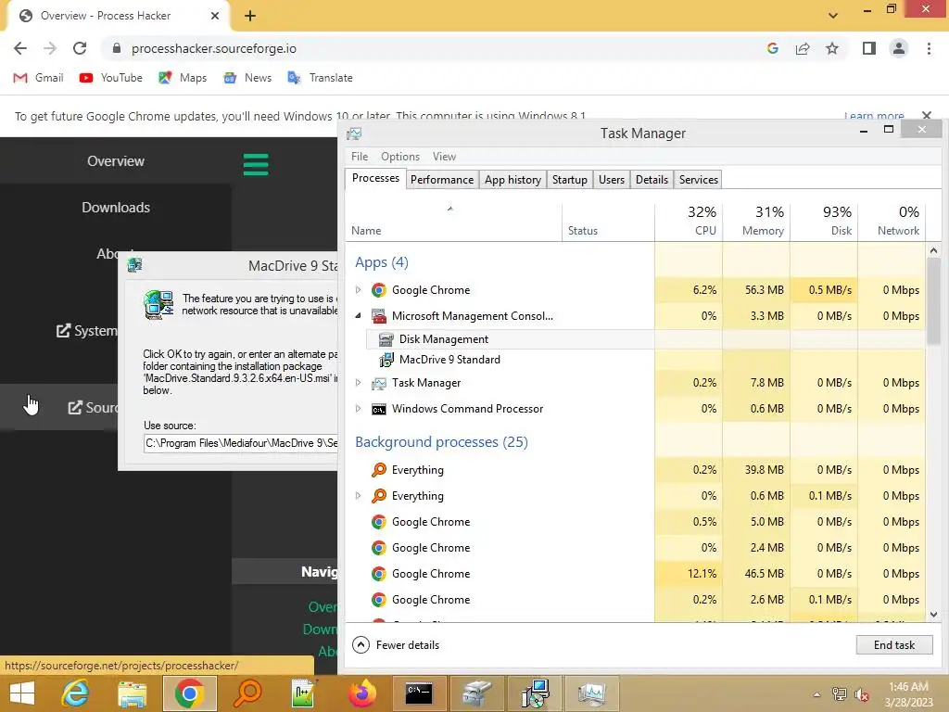Click muted volume icon in system tray

(x=861, y=694)
